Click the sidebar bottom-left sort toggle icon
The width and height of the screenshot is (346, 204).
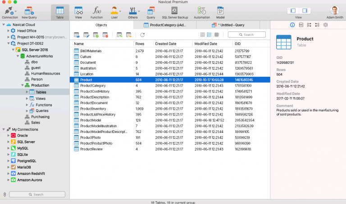[5, 194]
